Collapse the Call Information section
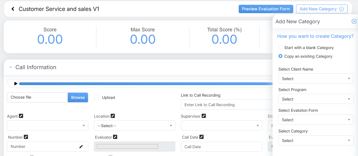The width and height of the screenshot is (358, 156). (x=11, y=67)
